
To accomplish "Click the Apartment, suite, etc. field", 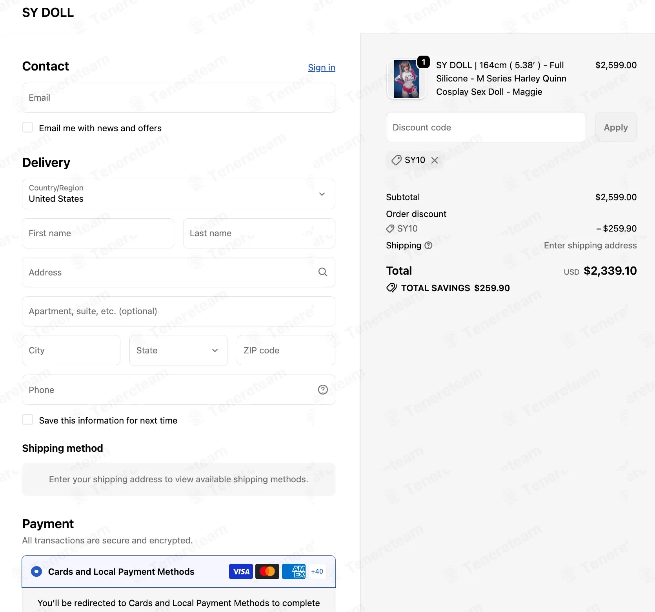I will click(178, 311).
